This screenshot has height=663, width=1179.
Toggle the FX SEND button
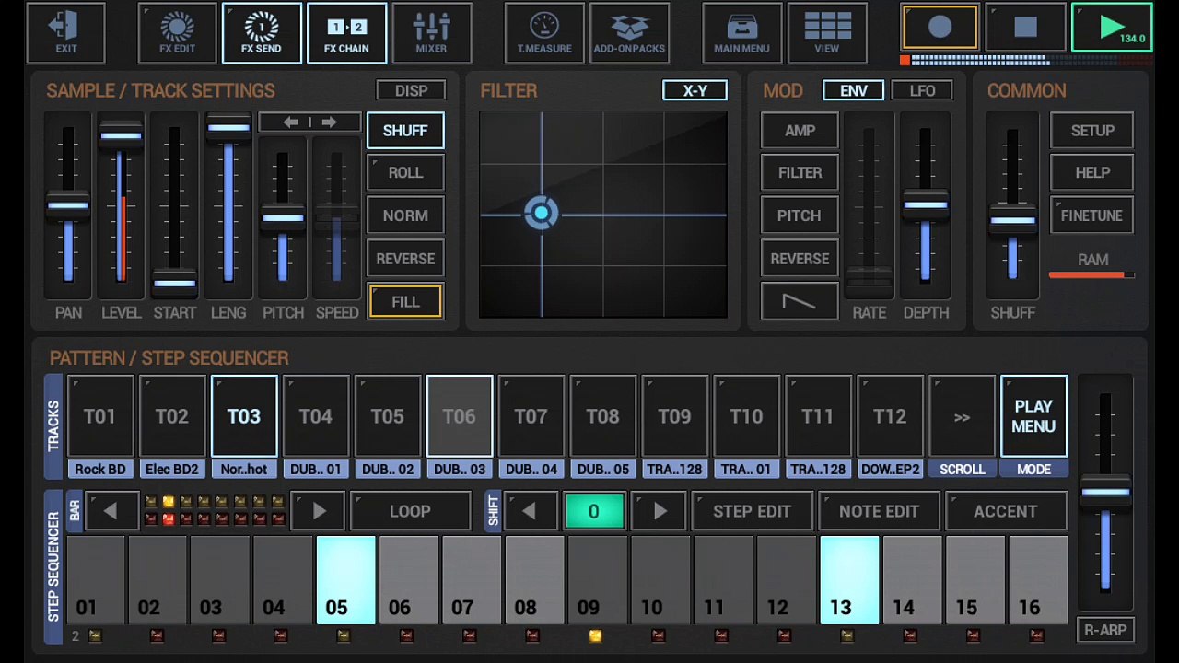point(262,33)
